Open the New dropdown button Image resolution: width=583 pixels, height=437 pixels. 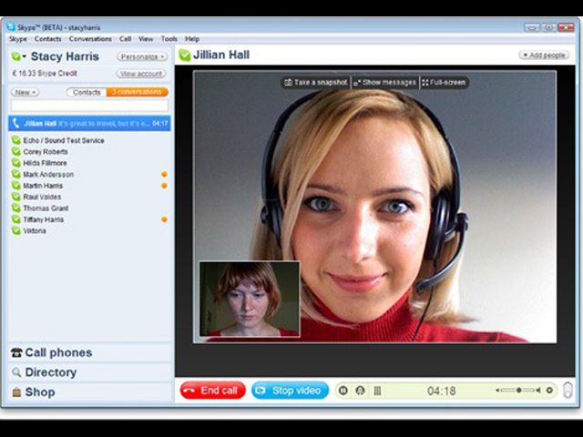[x=25, y=92]
